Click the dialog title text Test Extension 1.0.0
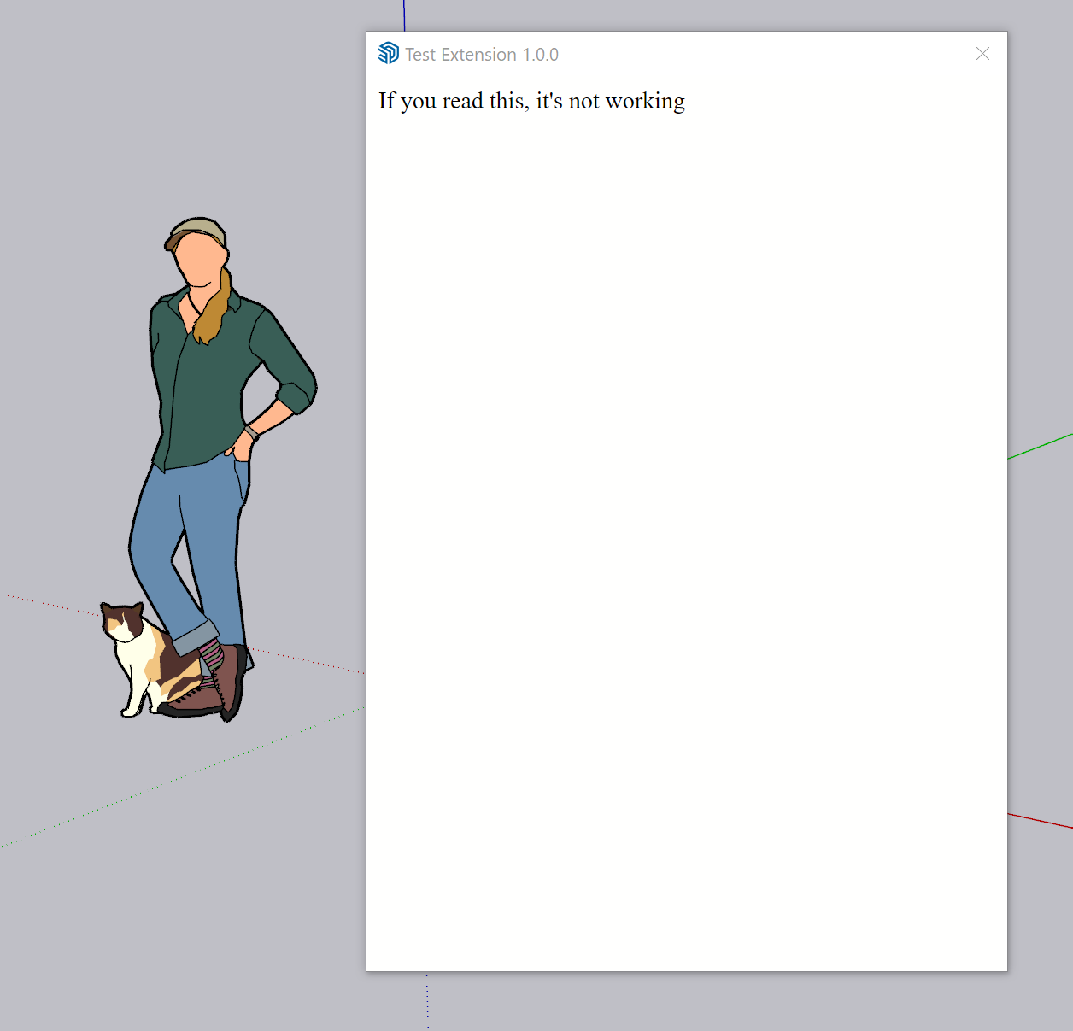This screenshot has width=1073, height=1031. click(483, 54)
